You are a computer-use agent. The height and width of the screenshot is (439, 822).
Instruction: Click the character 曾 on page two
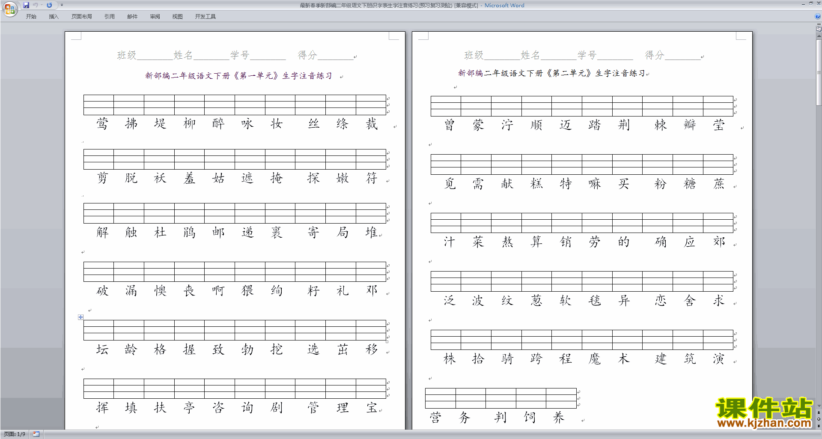[450, 125]
